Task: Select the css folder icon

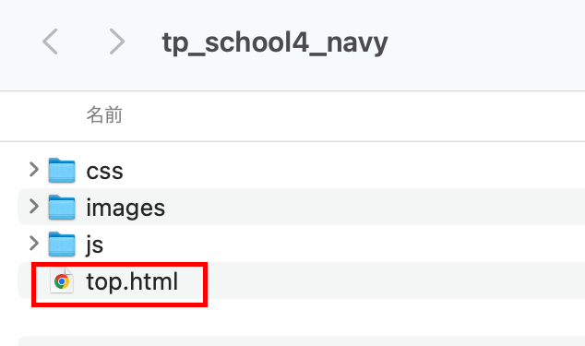Action: (x=62, y=170)
